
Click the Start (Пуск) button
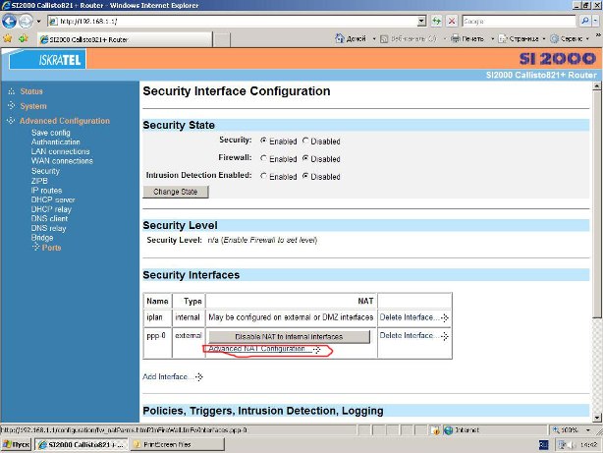(x=16, y=444)
